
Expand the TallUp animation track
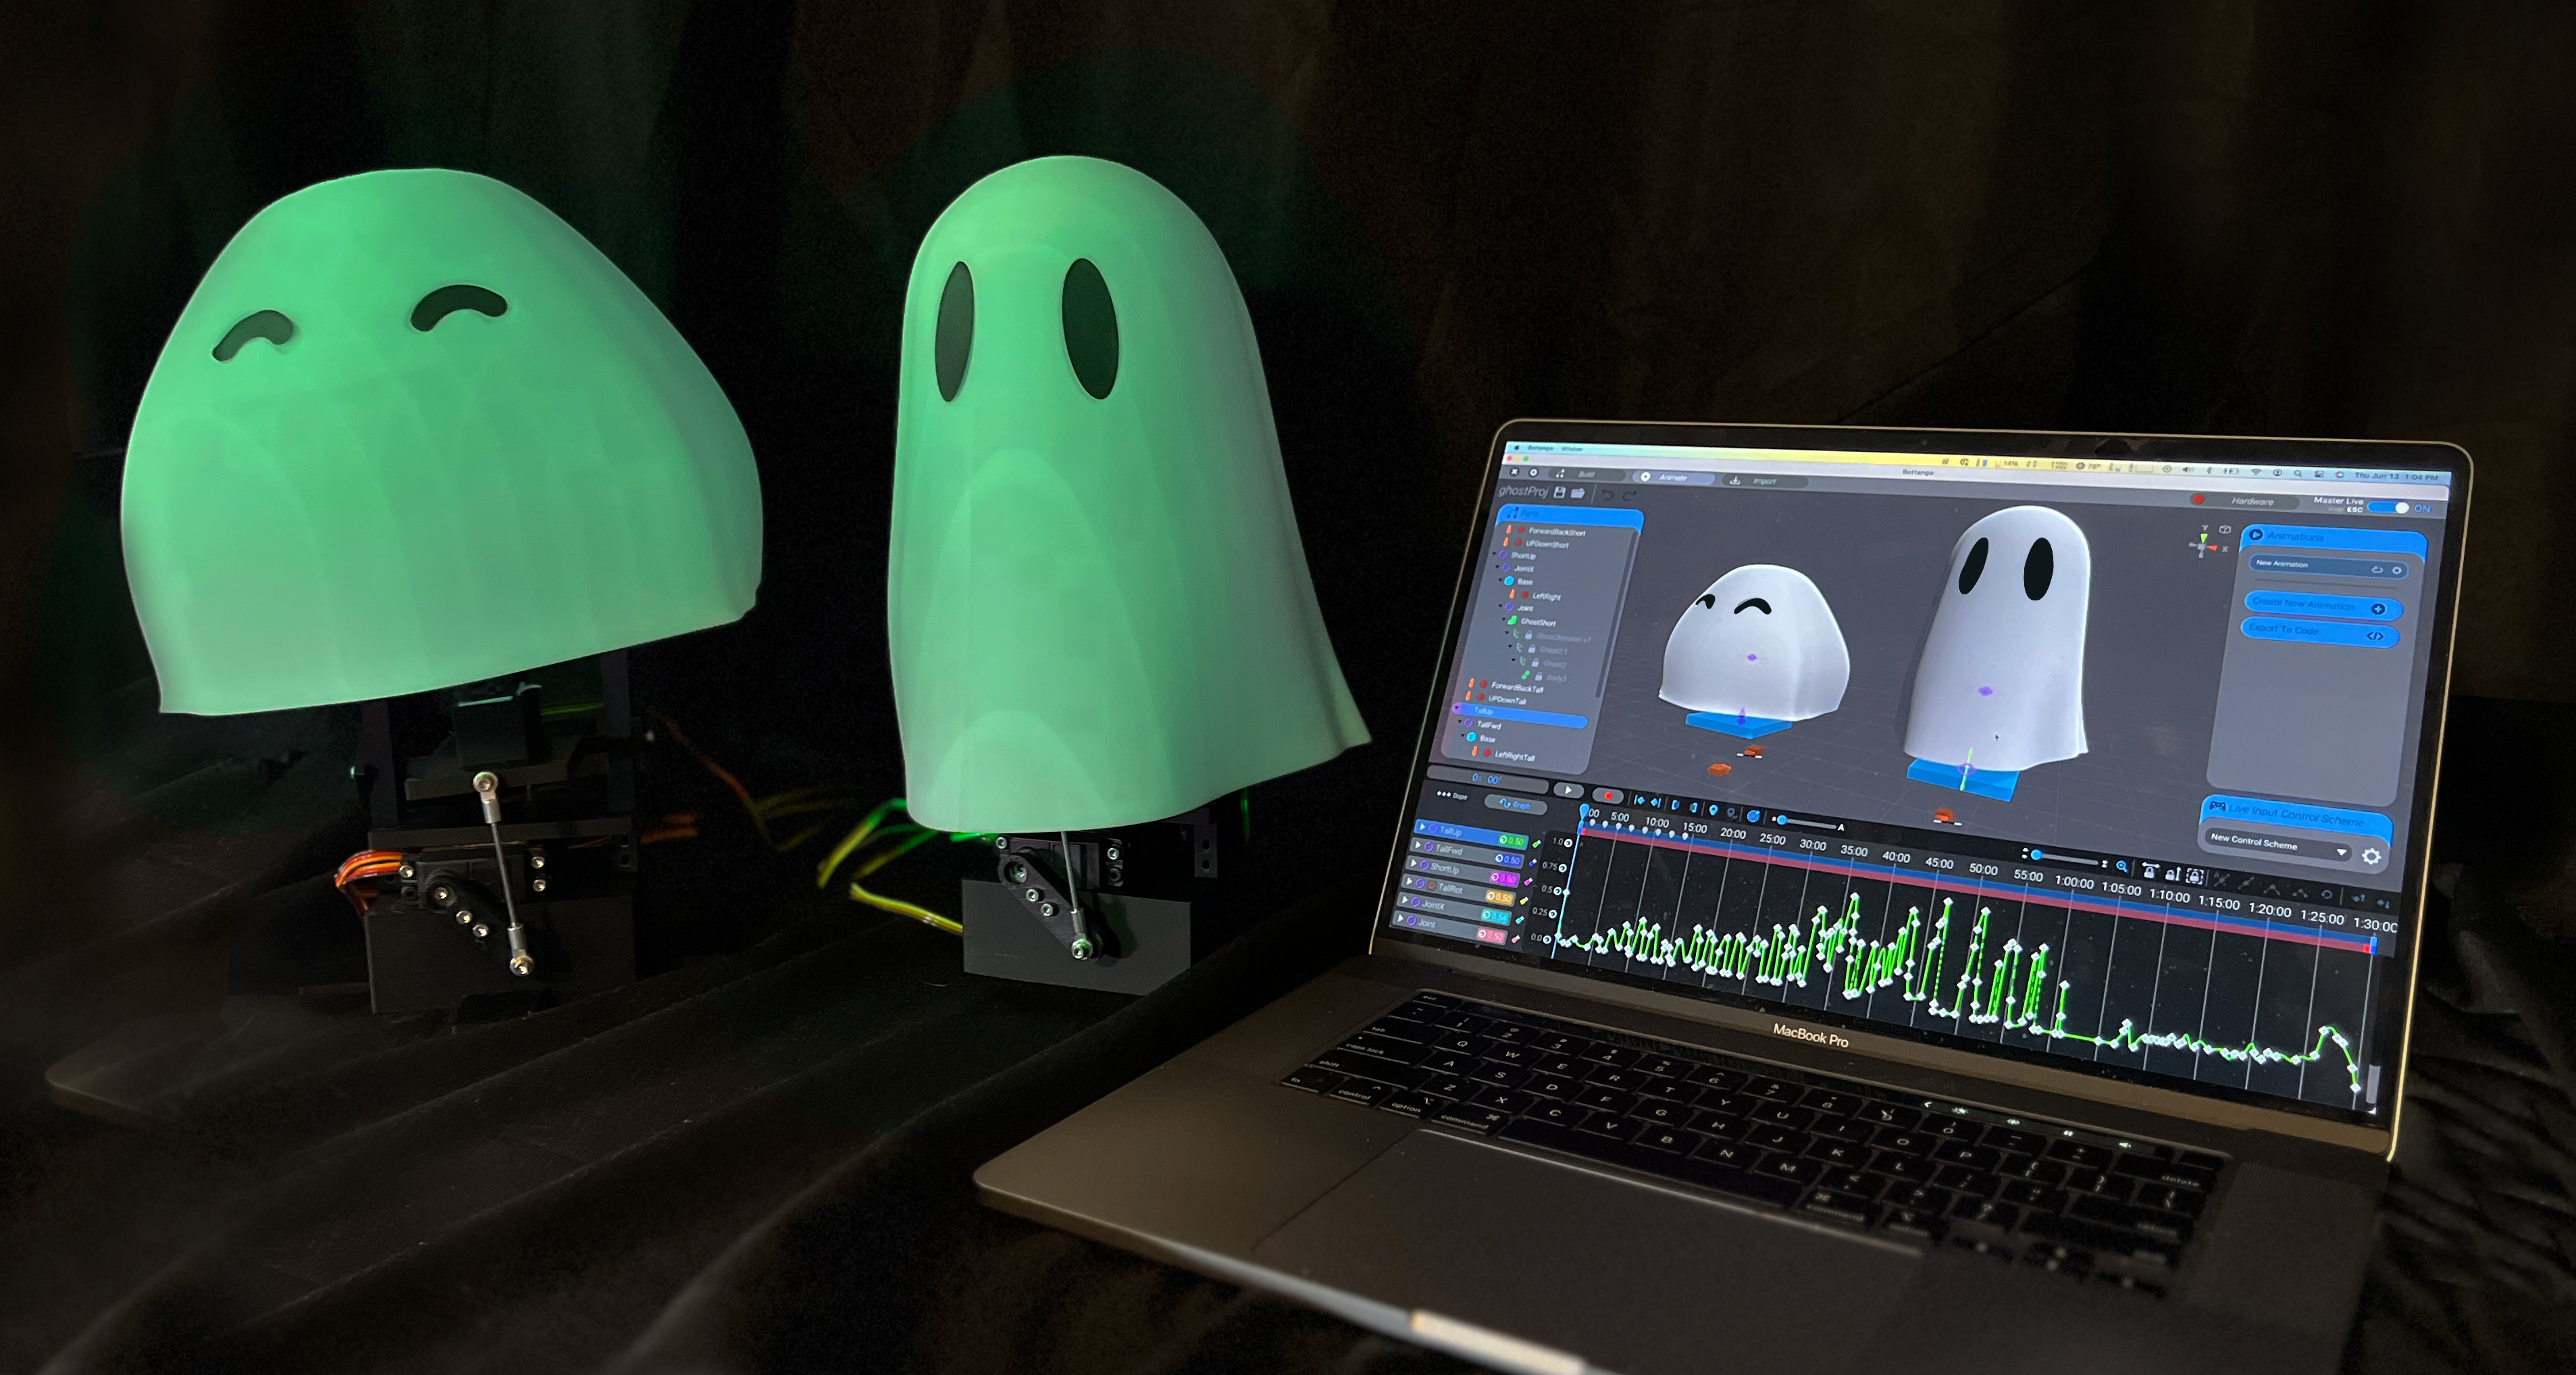pos(1423,828)
